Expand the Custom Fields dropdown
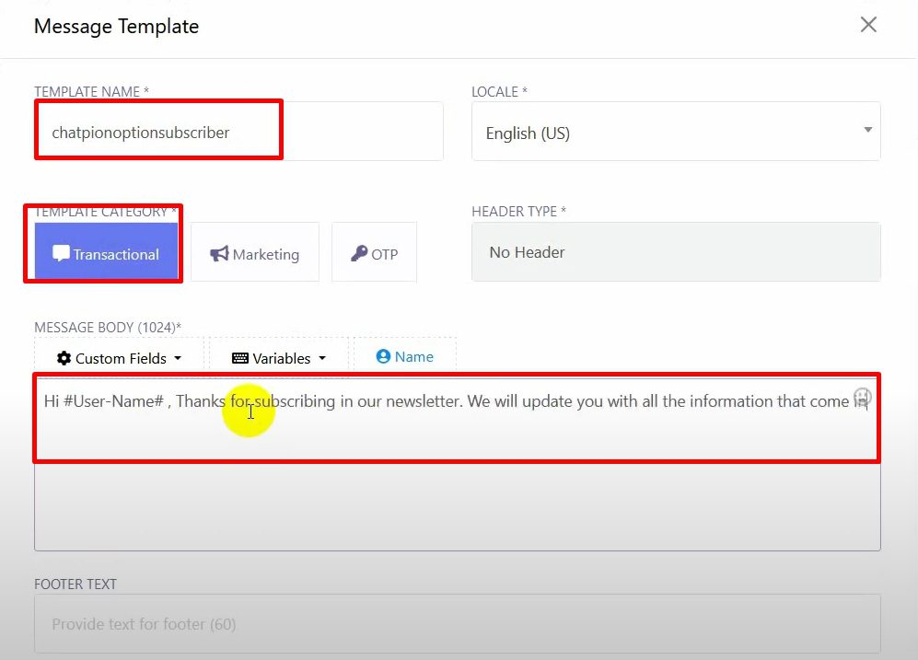This screenshot has height=660, width=918. [x=119, y=358]
